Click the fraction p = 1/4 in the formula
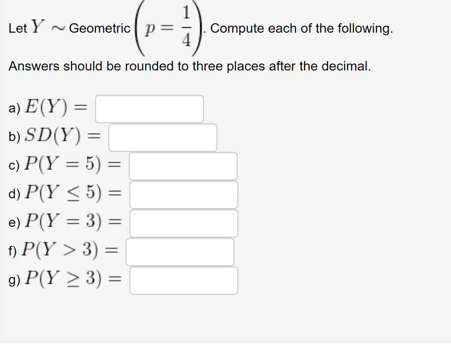 pyautogui.click(x=170, y=28)
